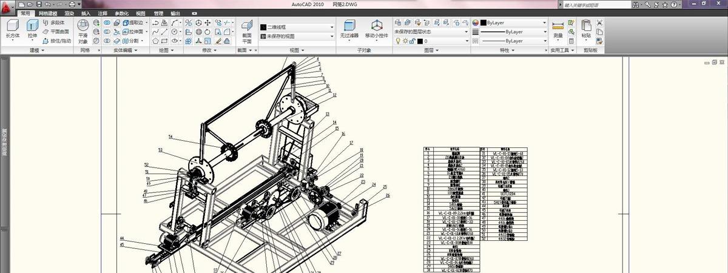Switch to the 网格建模 ribbon tab
This screenshot has height=273, width=728.
[x=48, y=13]
